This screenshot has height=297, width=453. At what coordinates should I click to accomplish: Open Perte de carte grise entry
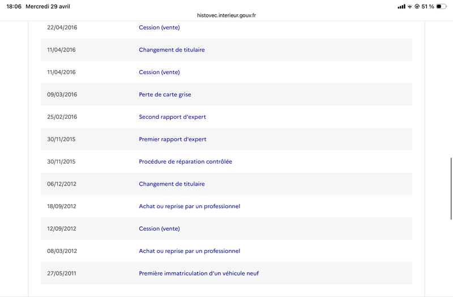(x=165, y=94)
